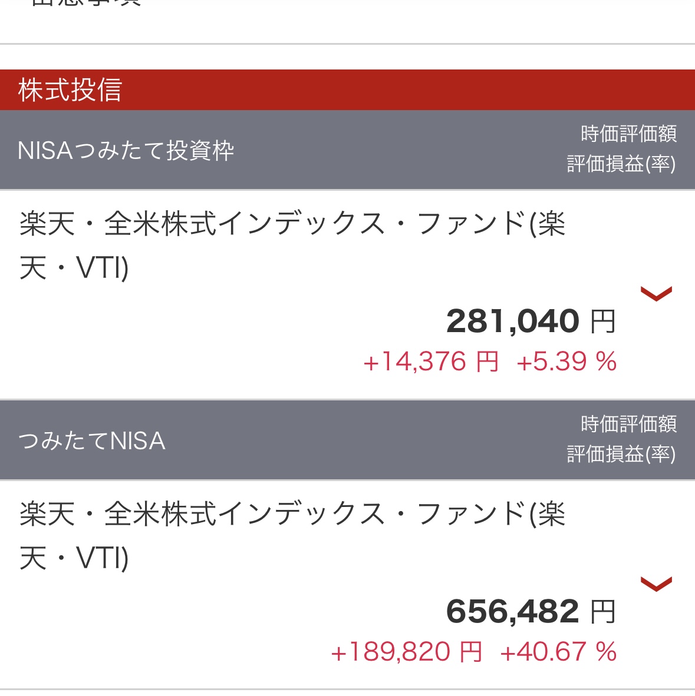
Task: Tap the +189,820 円 profit figure
Action: click(x=407, y=652)
